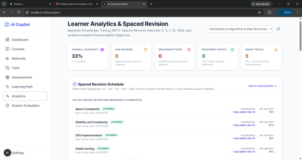Click the AI Copilot book logo icon
This screenshot has width=302, height=160.
7,25
